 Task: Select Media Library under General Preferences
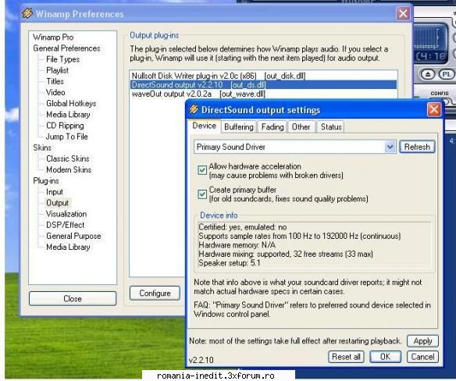68,115
